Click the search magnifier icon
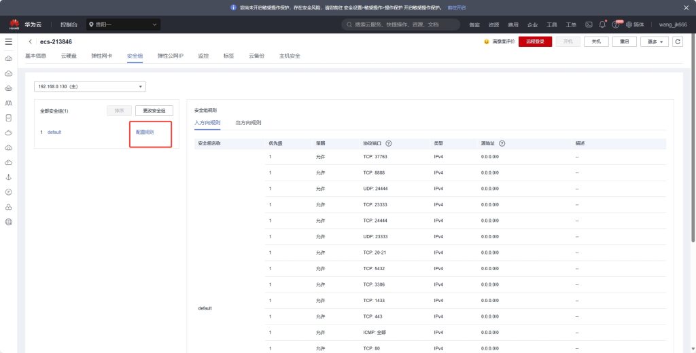Image resolution: width=696 pixels, height=353 pixels. click(349, 25)
